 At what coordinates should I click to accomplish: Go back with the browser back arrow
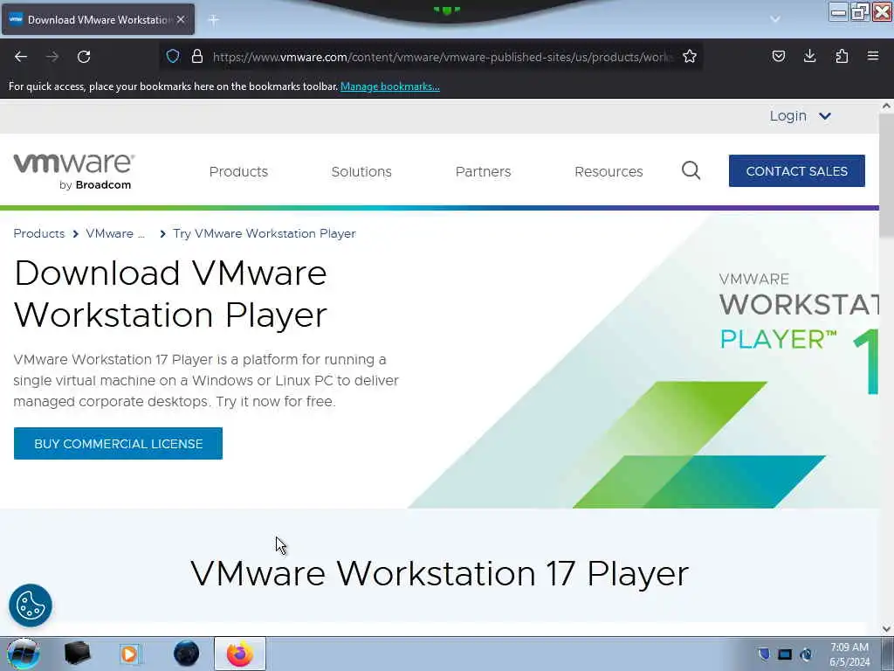point(21,57)
